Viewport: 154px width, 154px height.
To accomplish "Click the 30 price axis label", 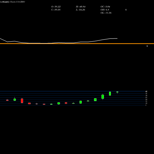I will [x=146, y=95].
